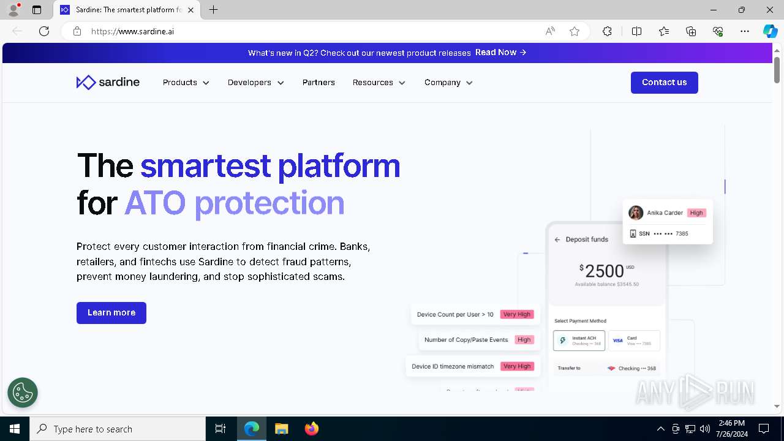The width and height of the screenshot is (784, 441).
Task: Click the taskbar search box
Action: [x=118, y=429]
